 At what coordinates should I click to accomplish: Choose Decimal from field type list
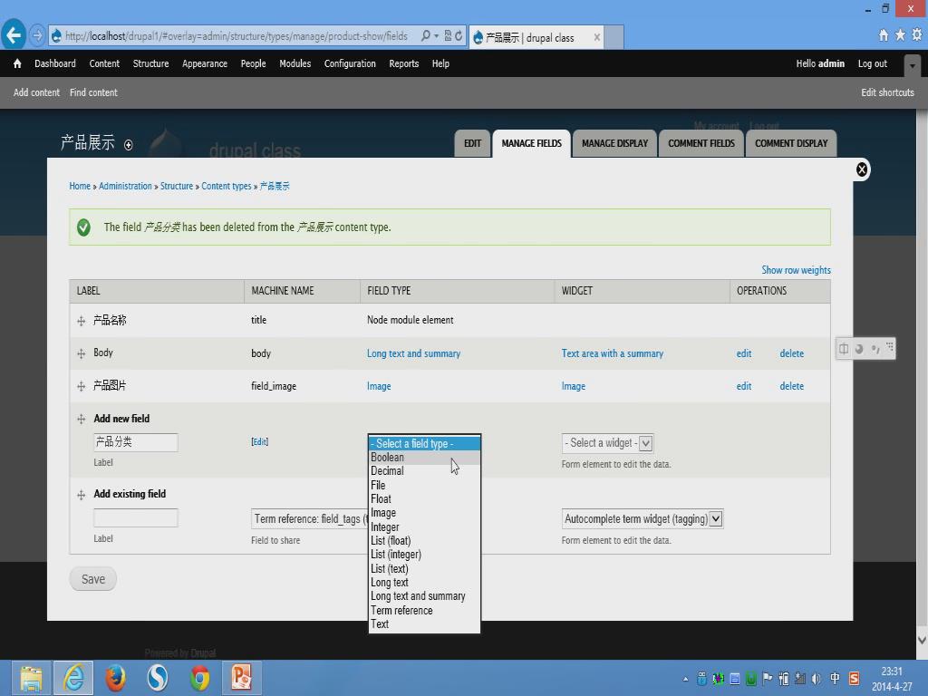click(424, 471)
